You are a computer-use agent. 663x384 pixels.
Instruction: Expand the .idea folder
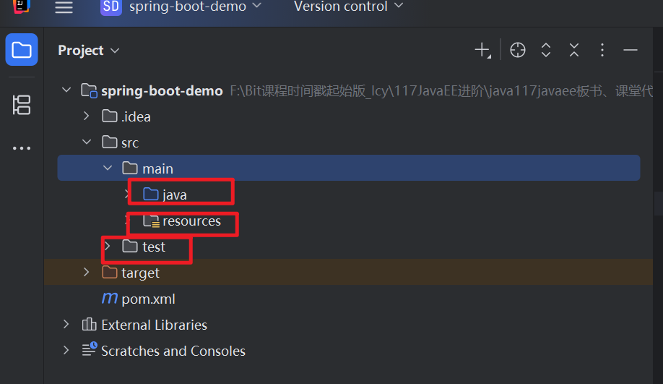click(86, 116)
